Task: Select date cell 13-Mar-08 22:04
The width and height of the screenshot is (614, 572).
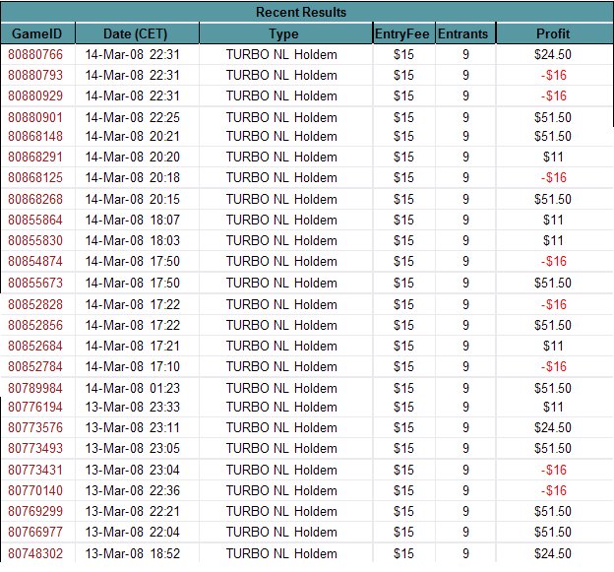Action: pyautogui.click(x=133, y=533)
